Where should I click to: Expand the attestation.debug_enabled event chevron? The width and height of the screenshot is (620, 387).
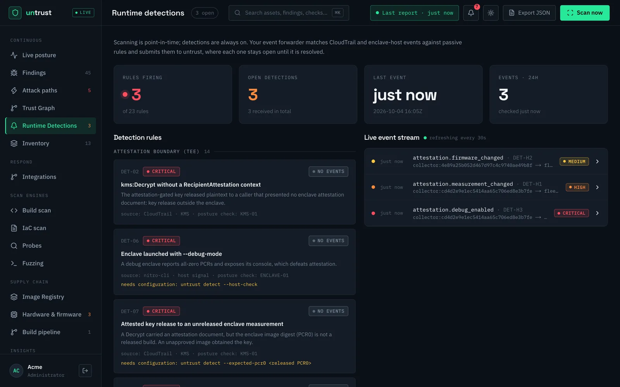coord(597,213)
